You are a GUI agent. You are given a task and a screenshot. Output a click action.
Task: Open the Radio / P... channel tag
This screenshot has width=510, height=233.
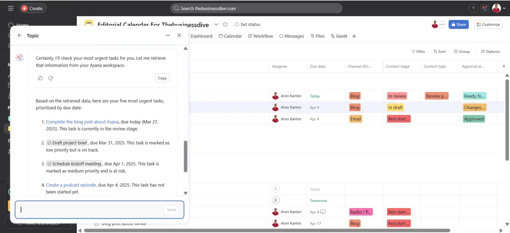pos(361,212)
